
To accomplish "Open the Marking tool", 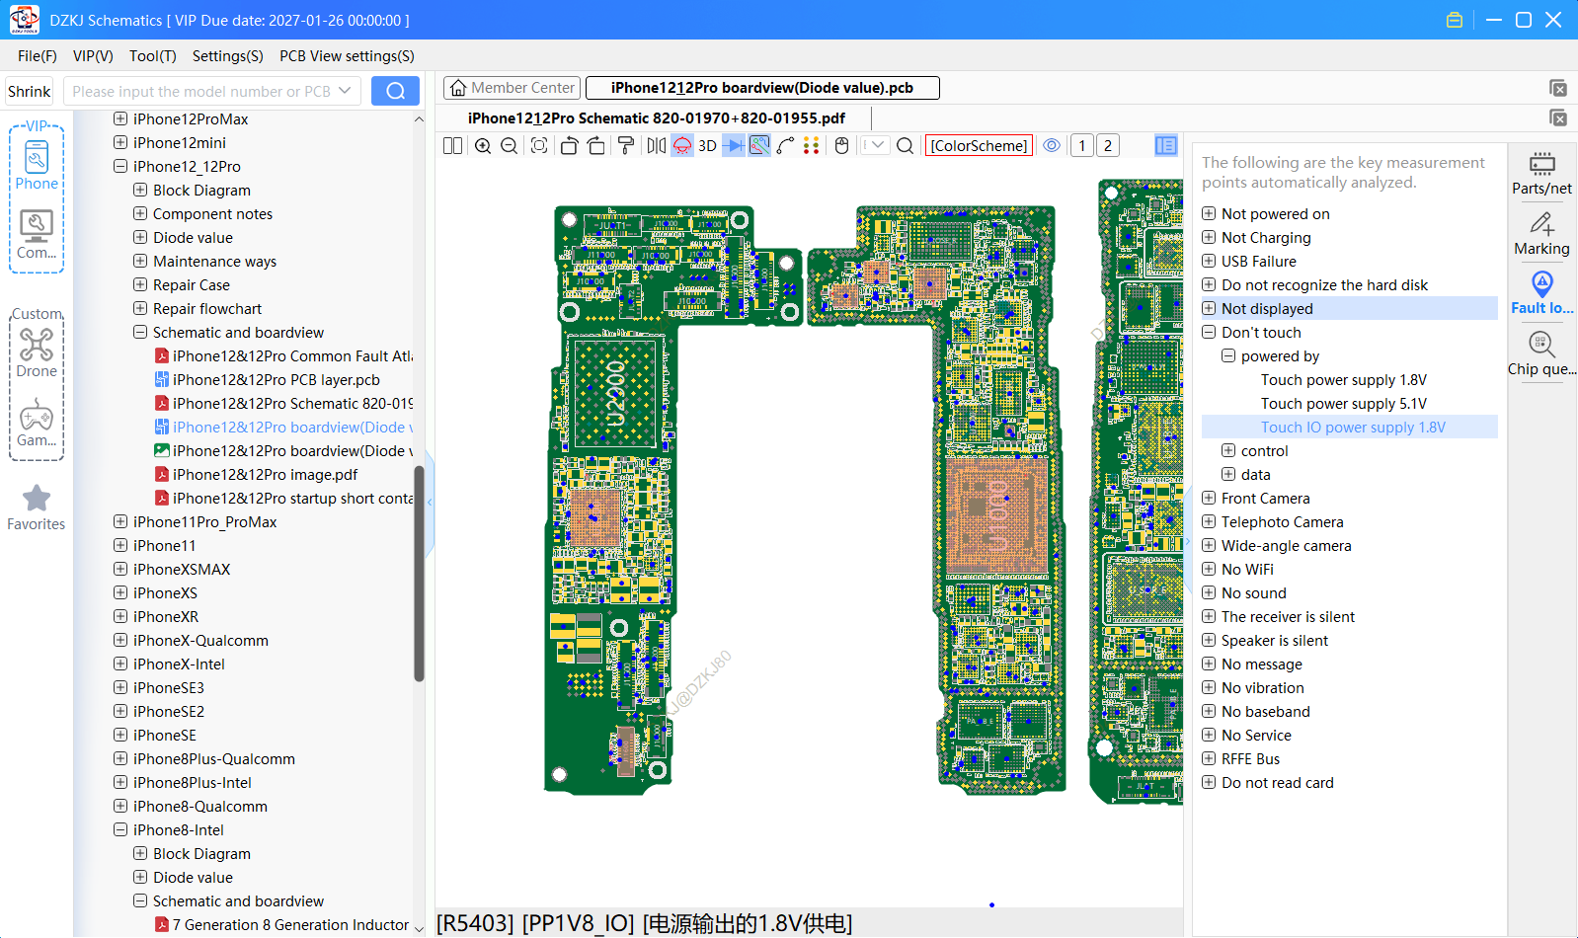I will click(1541, 234).
